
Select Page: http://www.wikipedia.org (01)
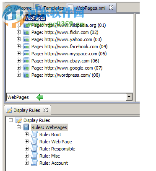[x=69, y=25]
